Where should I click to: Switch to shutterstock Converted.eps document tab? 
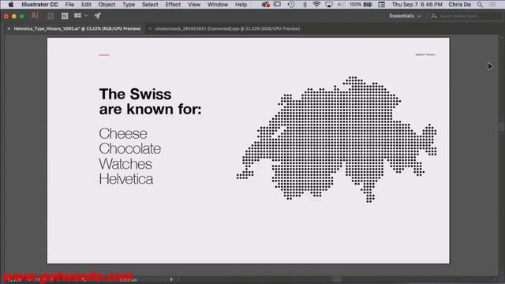227,28
